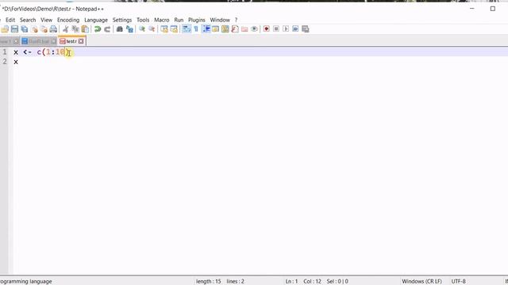Start macro recording with red button
Image resolution: width=508 pixels, height=285 pixels.
pos(267,29)
